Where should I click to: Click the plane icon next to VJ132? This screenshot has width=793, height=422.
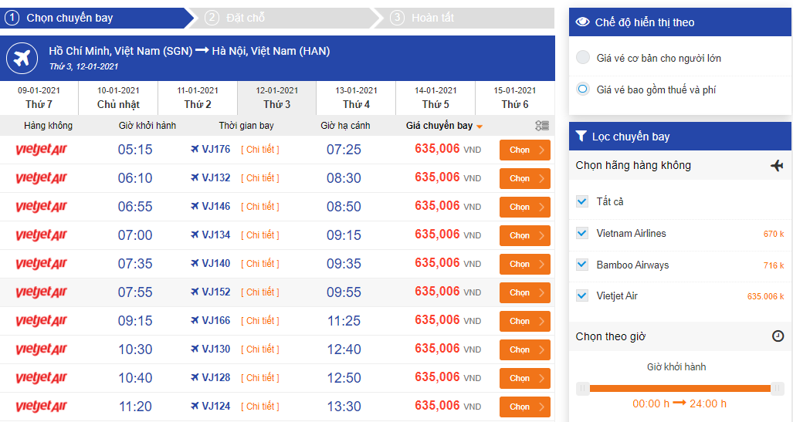[x=195, y=178]
